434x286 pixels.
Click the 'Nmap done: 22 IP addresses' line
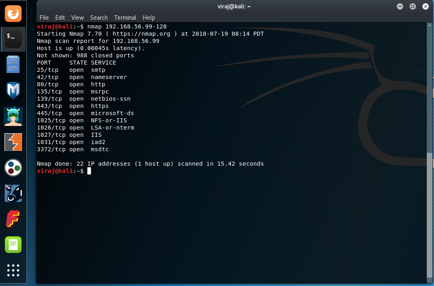(150, 164)
